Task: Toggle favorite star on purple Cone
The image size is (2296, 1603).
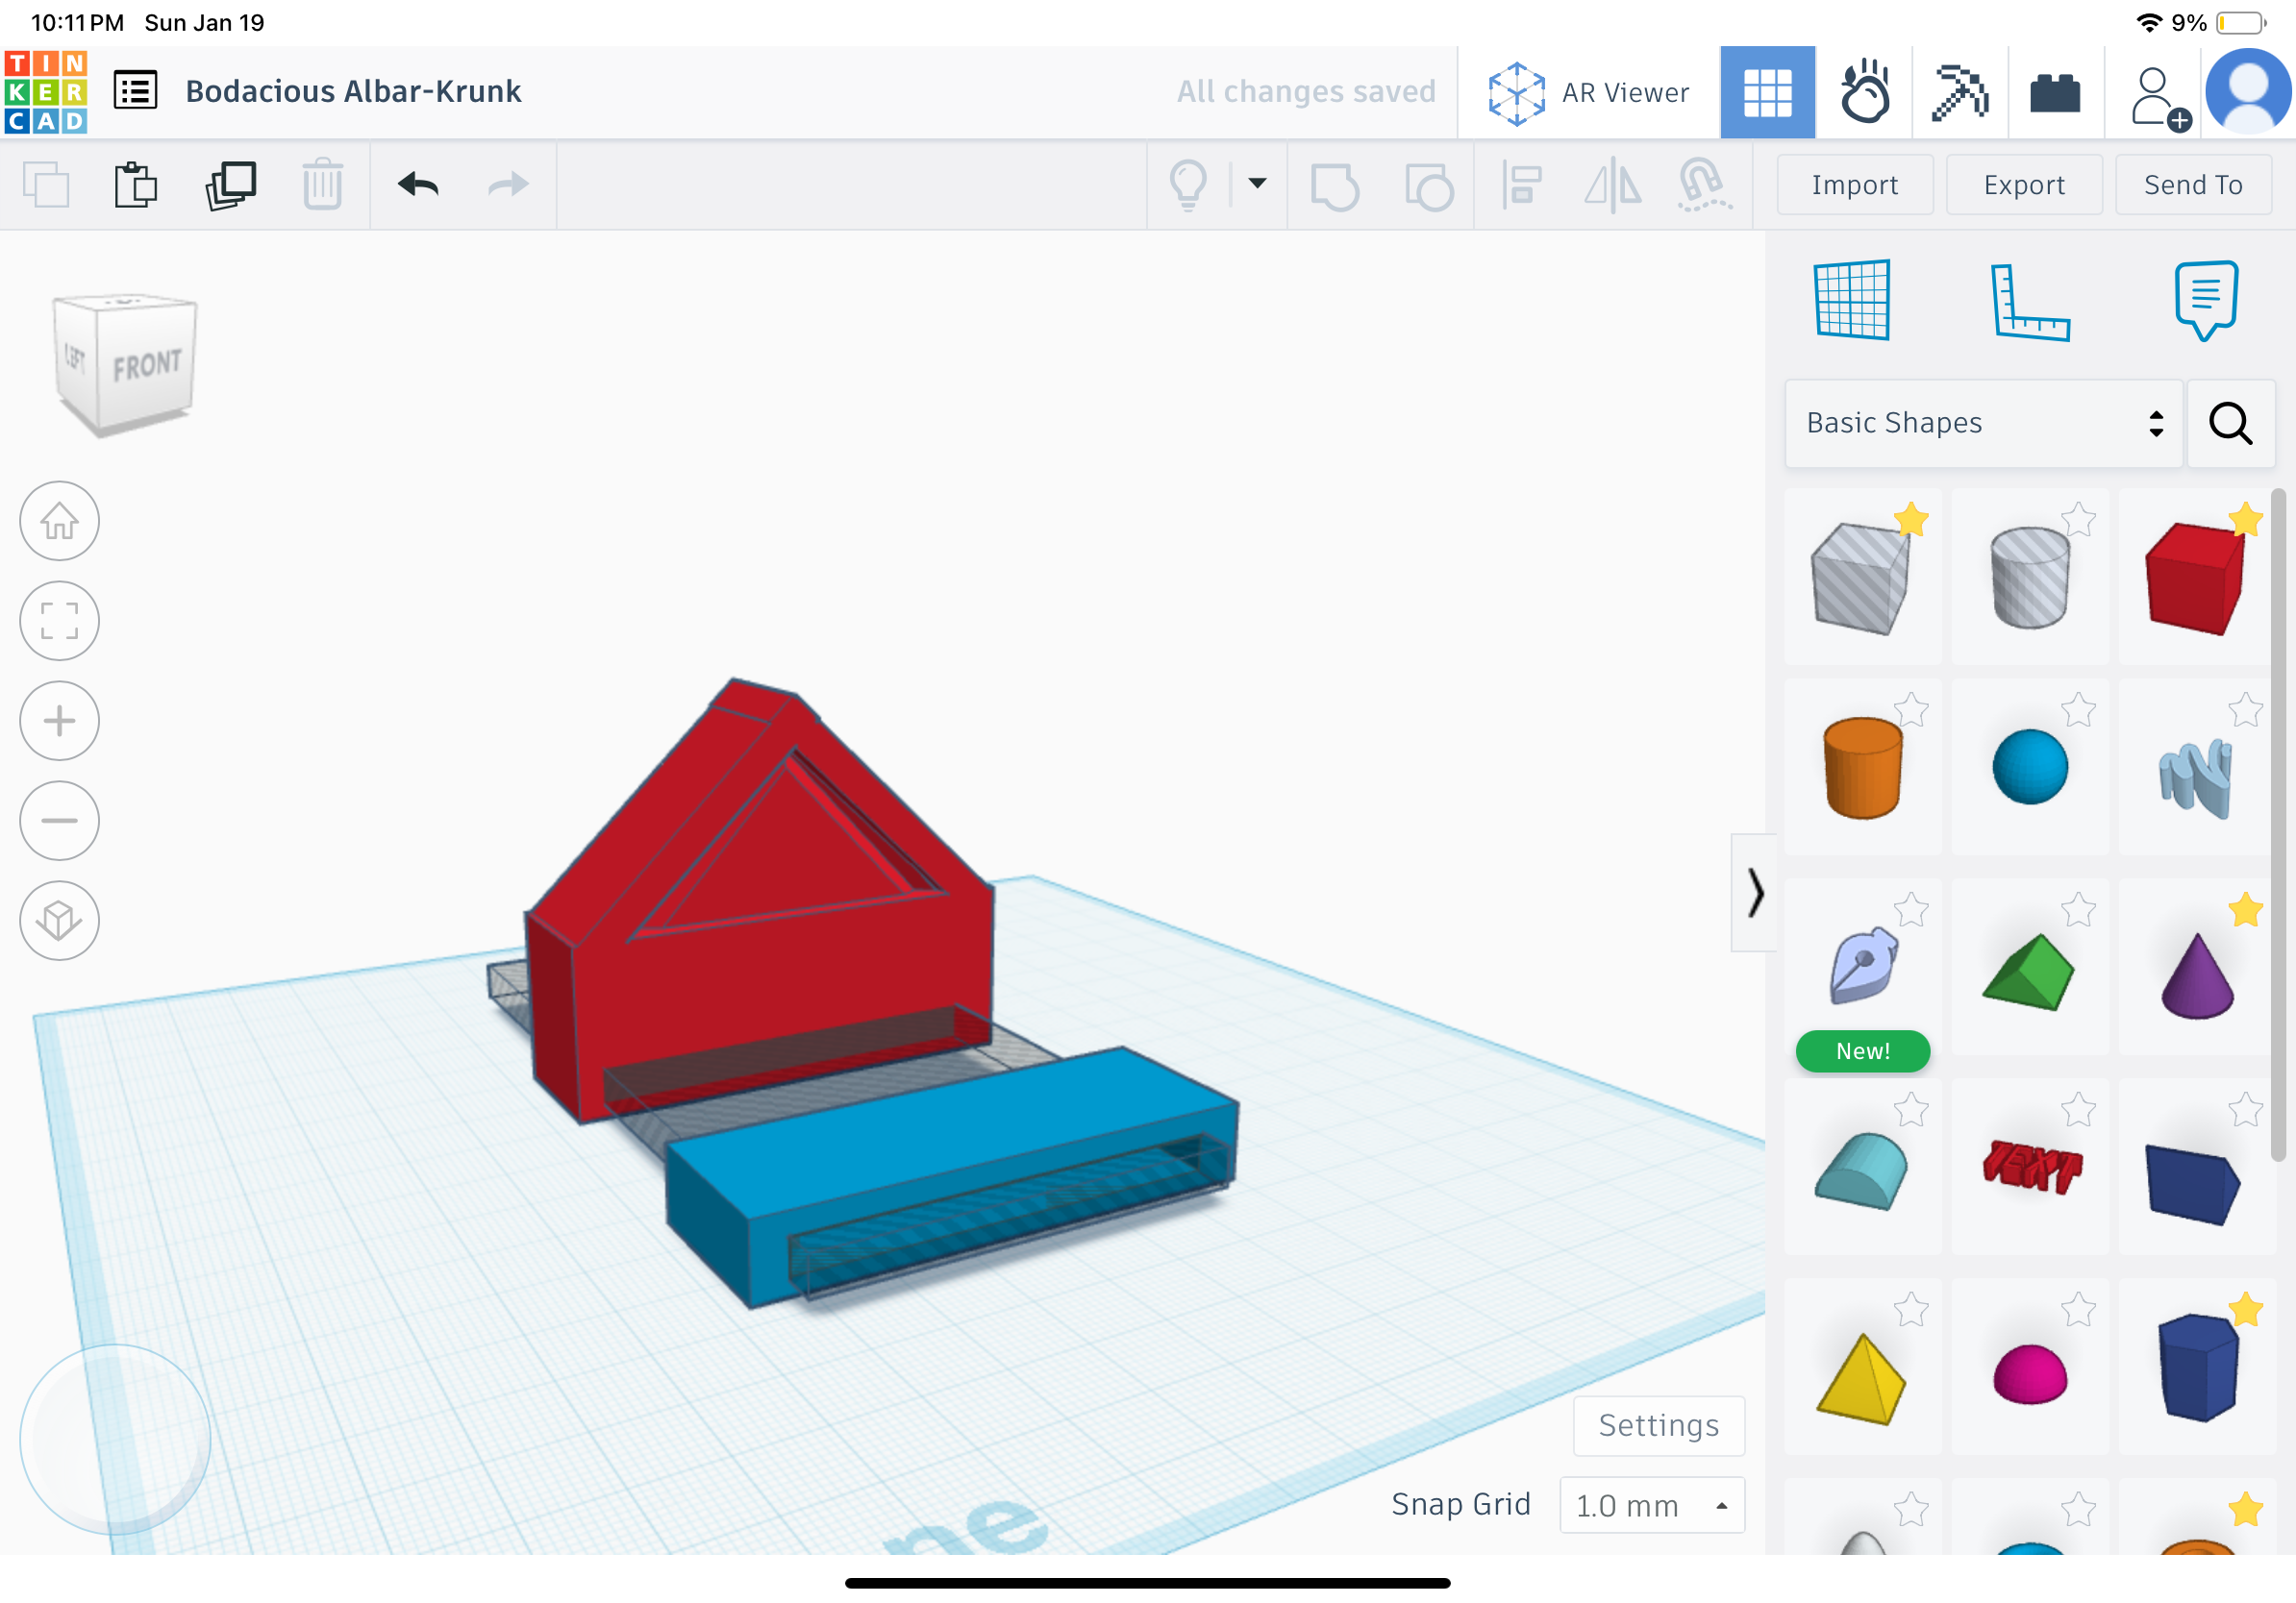Action: click(x=2245, y=909)
